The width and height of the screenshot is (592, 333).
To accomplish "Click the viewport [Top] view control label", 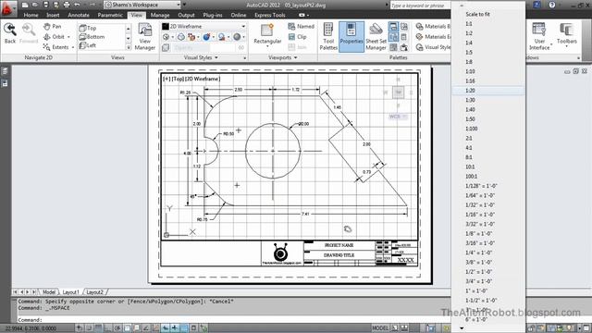I will pyautogui.click(x=179, y=79).
